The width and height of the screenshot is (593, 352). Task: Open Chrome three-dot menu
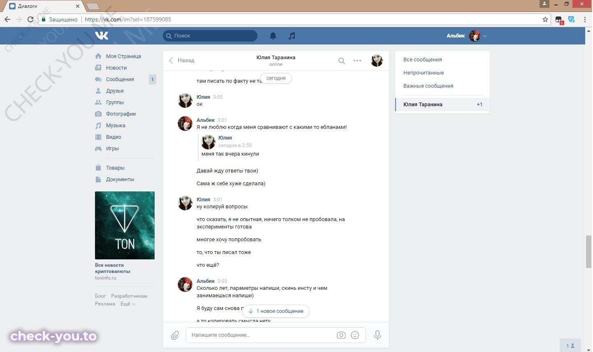[x=585, y=19]
